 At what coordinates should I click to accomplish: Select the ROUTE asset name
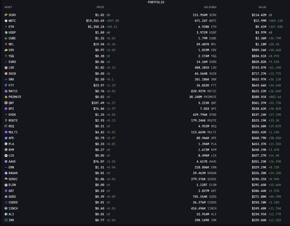click(x=13, y=120)
